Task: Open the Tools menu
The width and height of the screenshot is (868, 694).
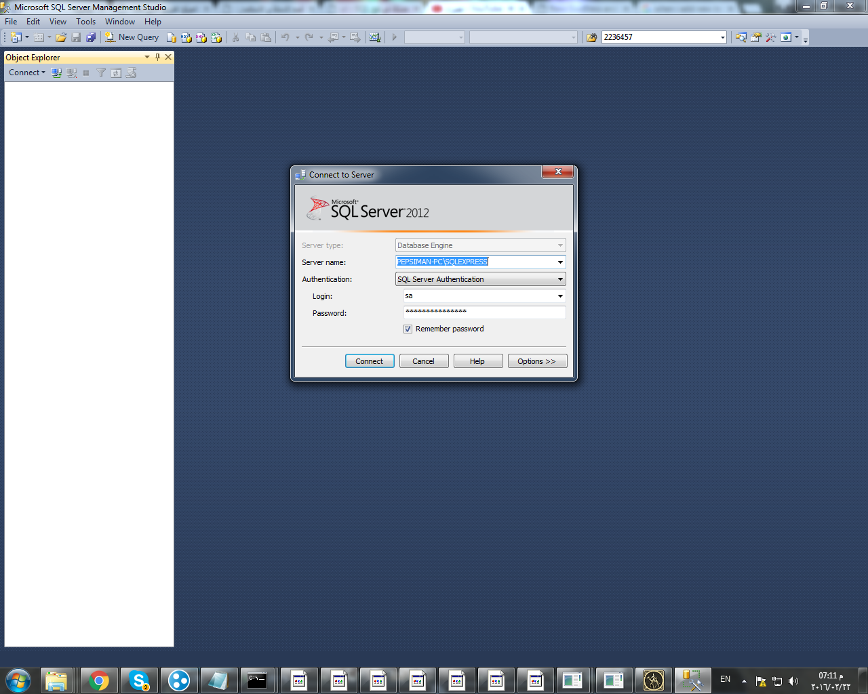Action: coord(85,22)
